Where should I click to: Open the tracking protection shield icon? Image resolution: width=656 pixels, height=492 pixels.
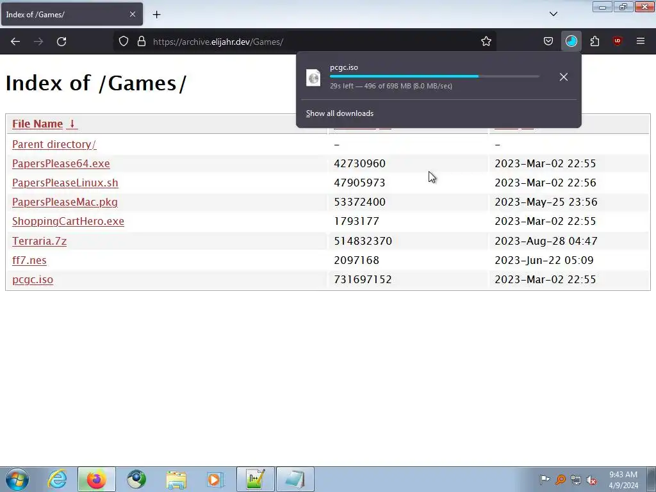(124, 41)
